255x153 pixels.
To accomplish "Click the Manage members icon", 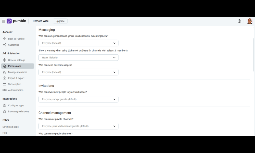I will coord(5,72).
